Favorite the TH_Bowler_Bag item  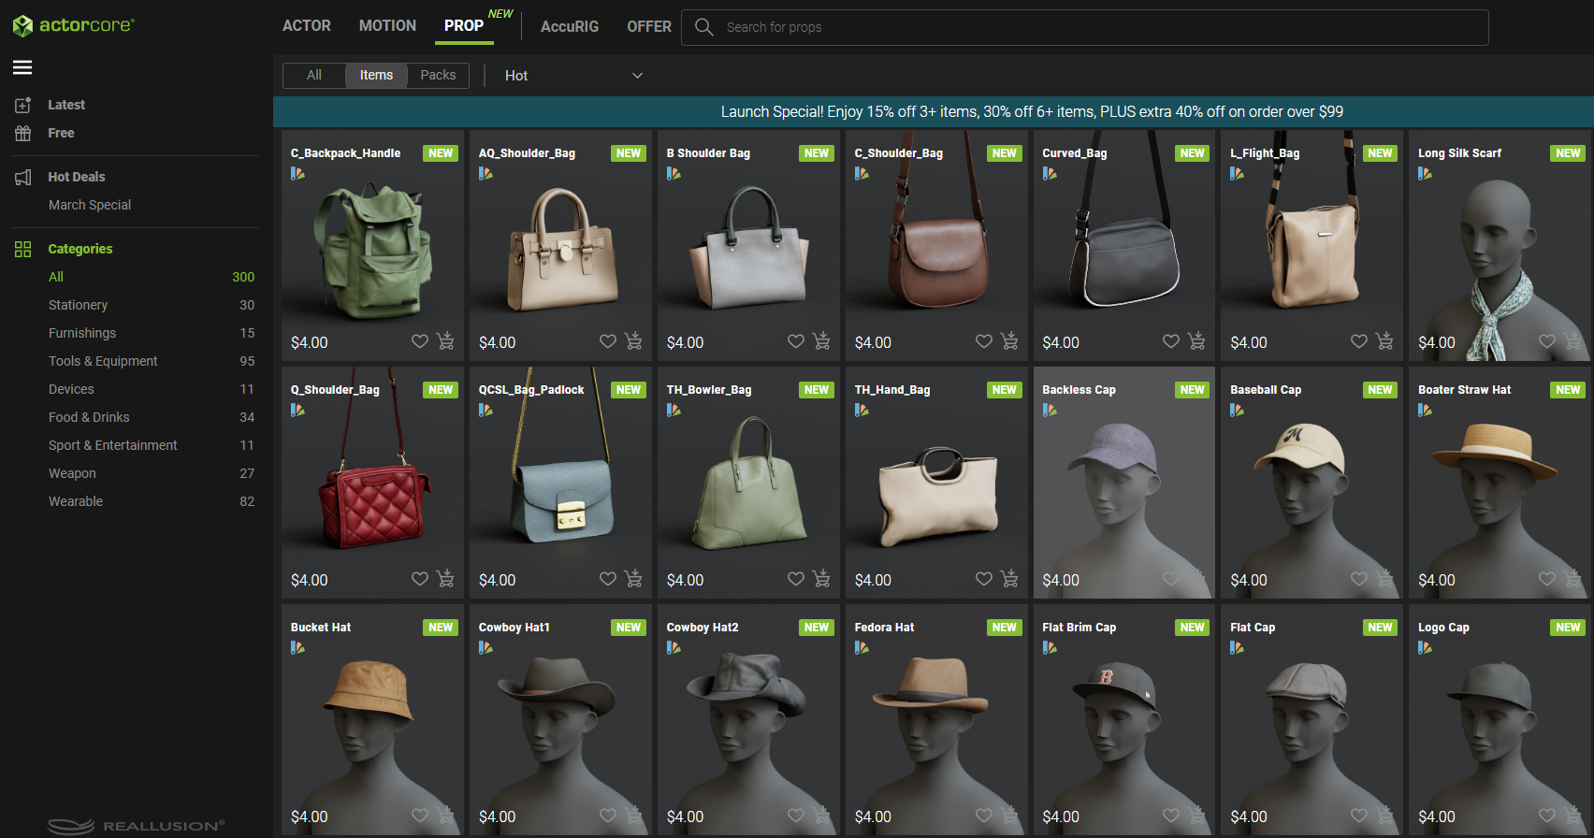(x=796, y=579)
